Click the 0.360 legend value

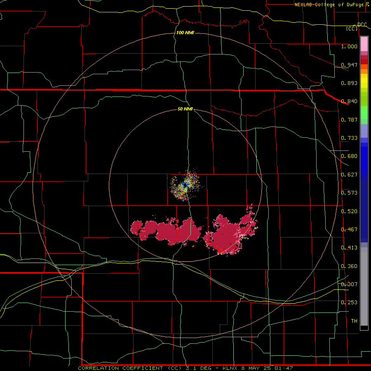click(x=349, y=266)
